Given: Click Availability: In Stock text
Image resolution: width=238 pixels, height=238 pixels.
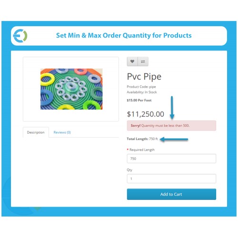Looking at the screenshot, I should 142,92.
